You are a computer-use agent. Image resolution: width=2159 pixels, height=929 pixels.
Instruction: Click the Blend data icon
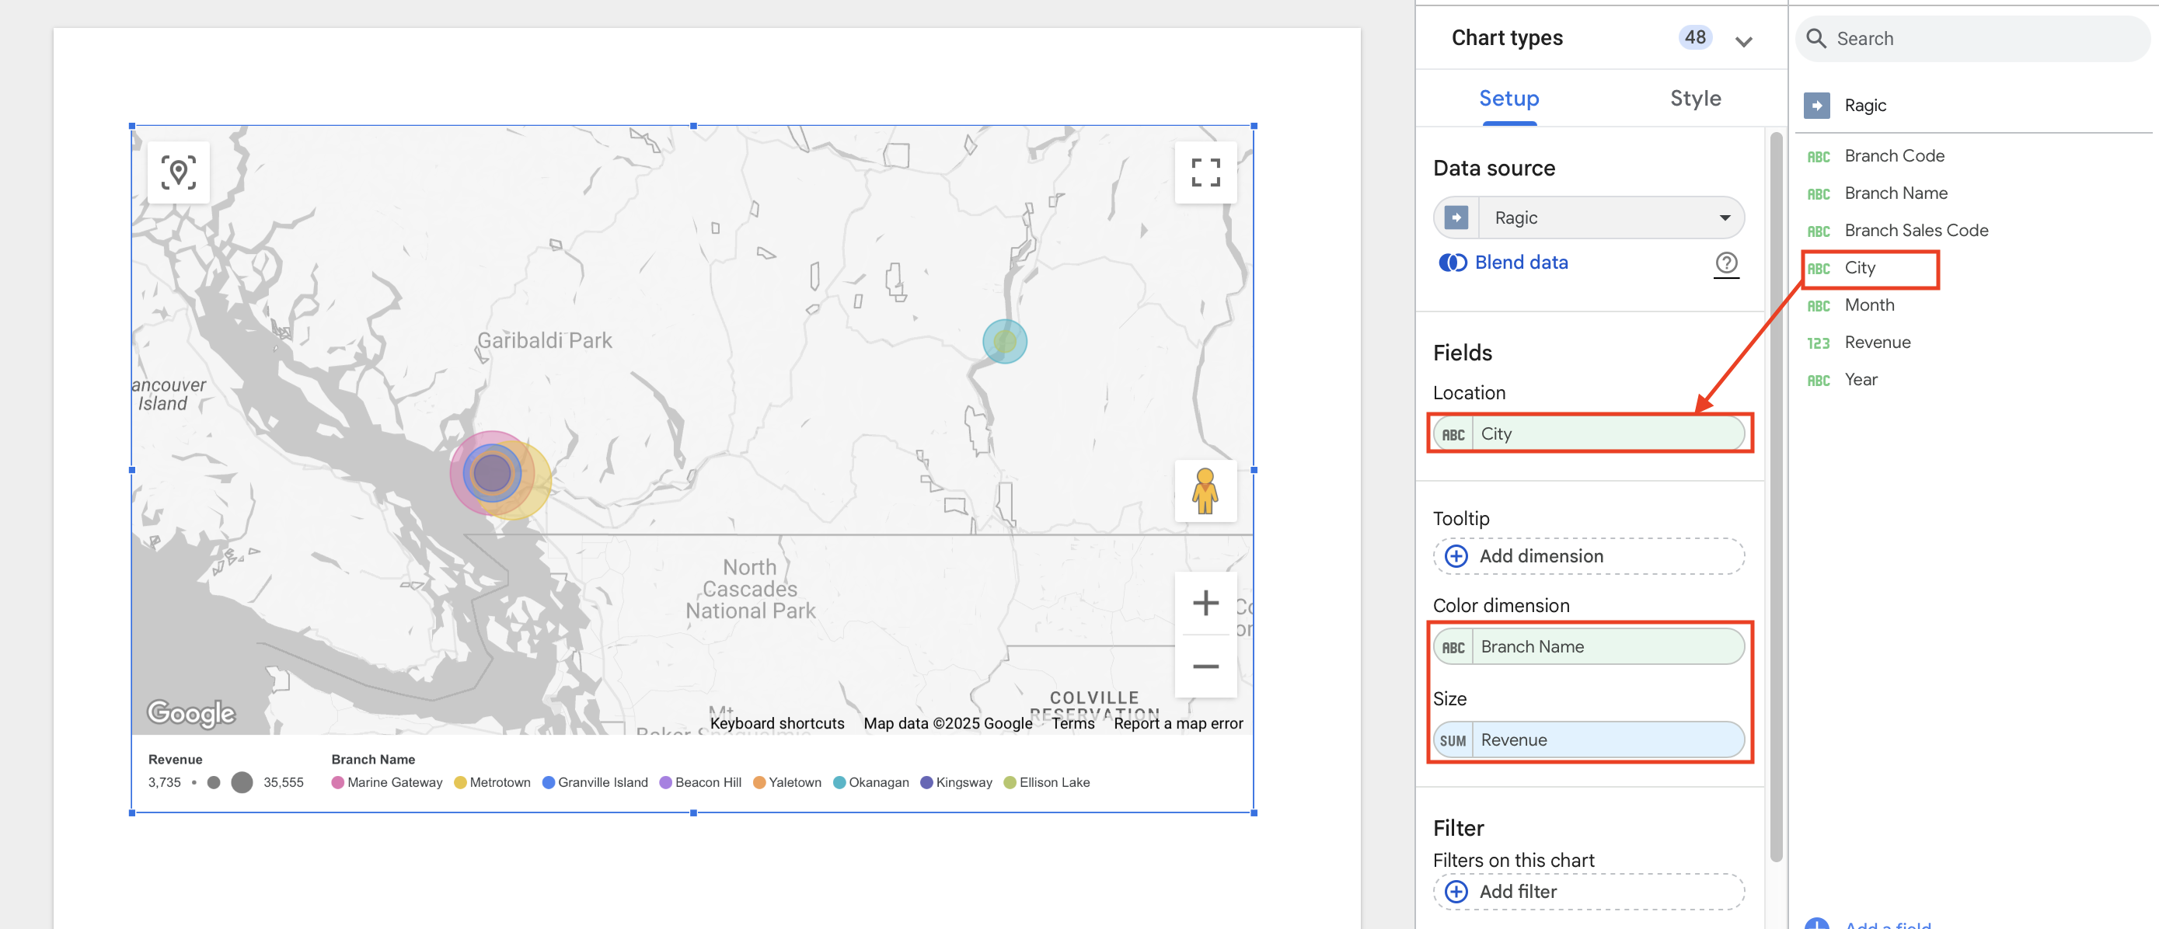click(1453, 263)
